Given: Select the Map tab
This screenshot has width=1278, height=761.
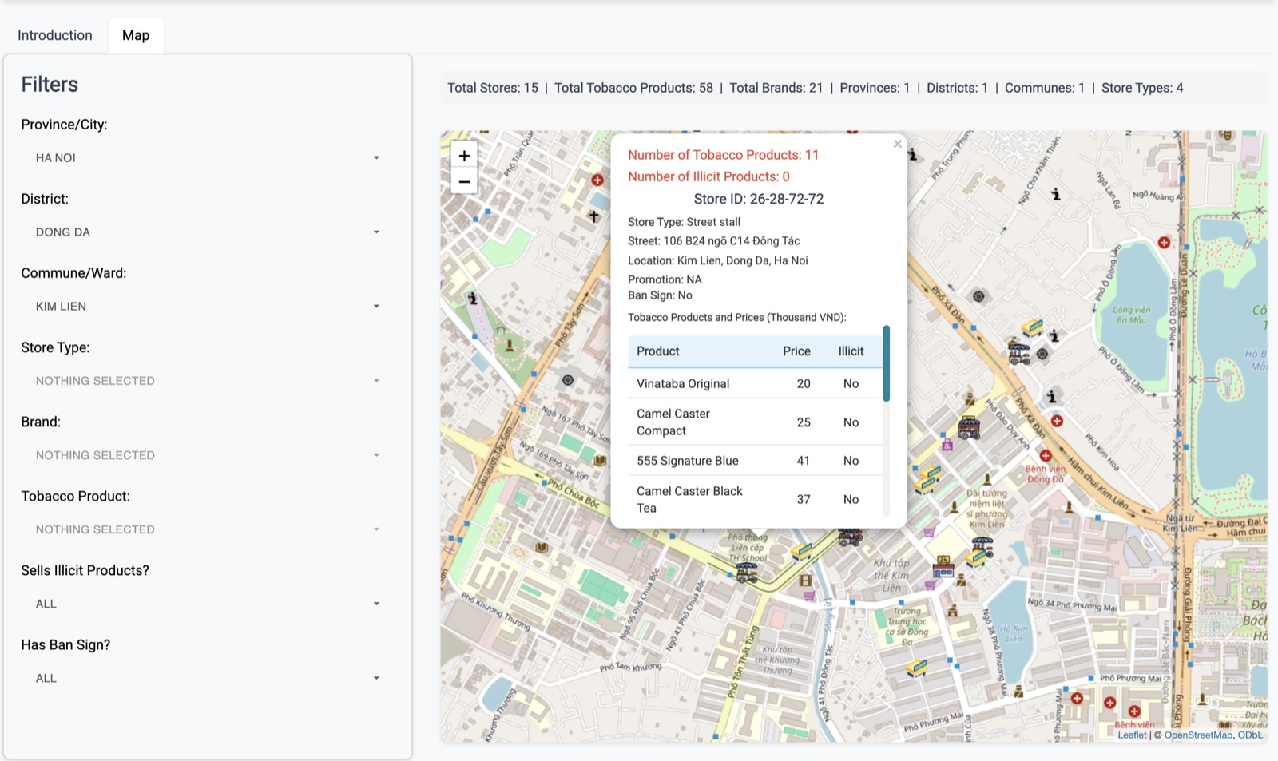Looking at the screenshot, I should [x=135, y=35].
